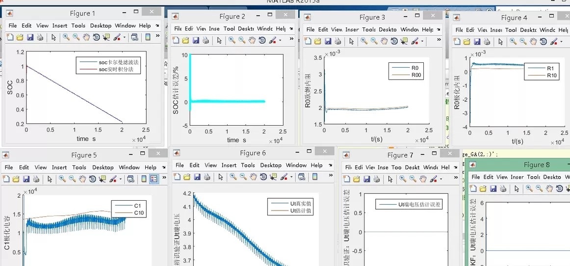Insert Colorbar icon in Figure 1 toolbar
Image resolution: width=570 pixels, height=266 pixels.
point(148,37)
